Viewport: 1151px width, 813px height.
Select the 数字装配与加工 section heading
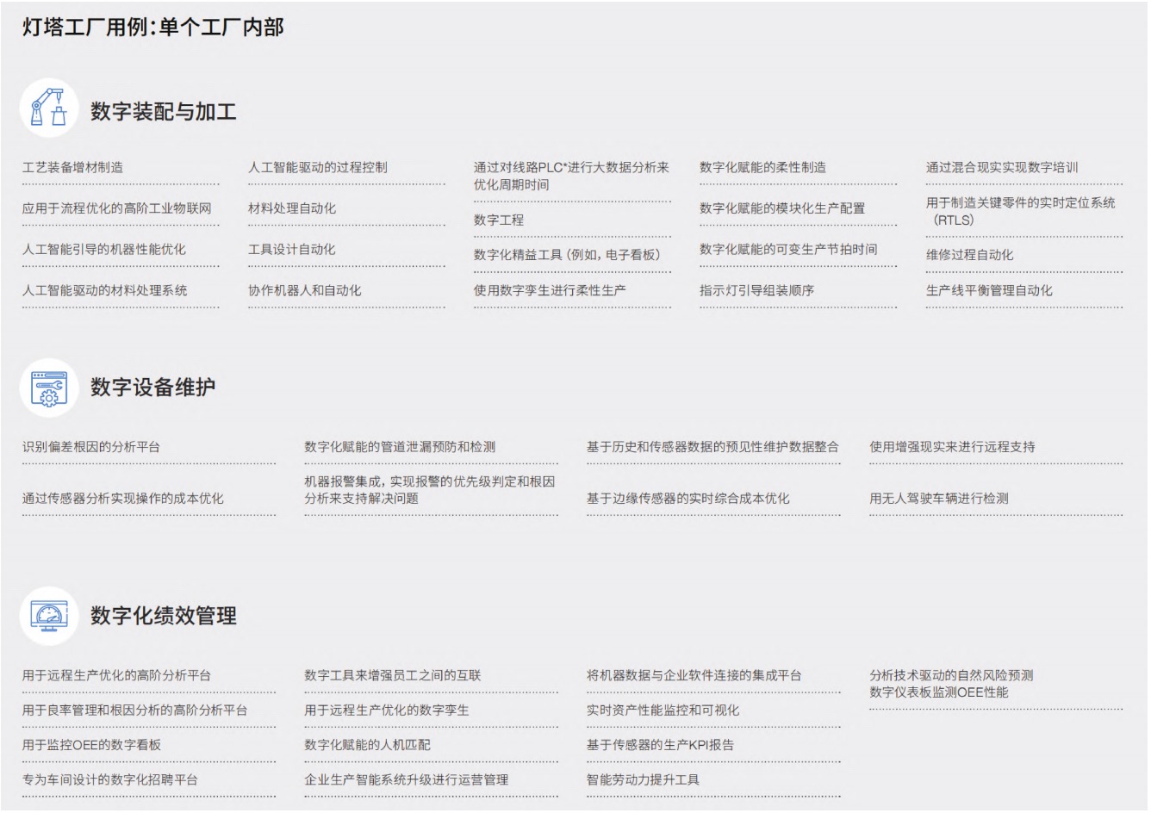point(163,112)
